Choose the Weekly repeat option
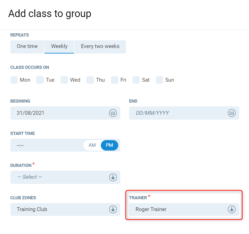The image size is (249, 234). pyautogui.click(x=59, y=47)
